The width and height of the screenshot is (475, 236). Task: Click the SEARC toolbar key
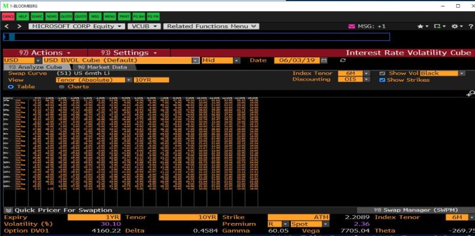coord(37,17)
